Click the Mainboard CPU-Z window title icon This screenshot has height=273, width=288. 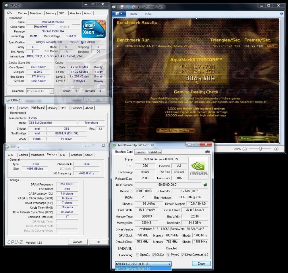point(8,100)
